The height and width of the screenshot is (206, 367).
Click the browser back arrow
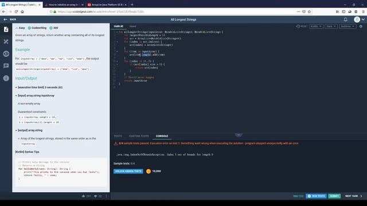(x=4, y=11)
